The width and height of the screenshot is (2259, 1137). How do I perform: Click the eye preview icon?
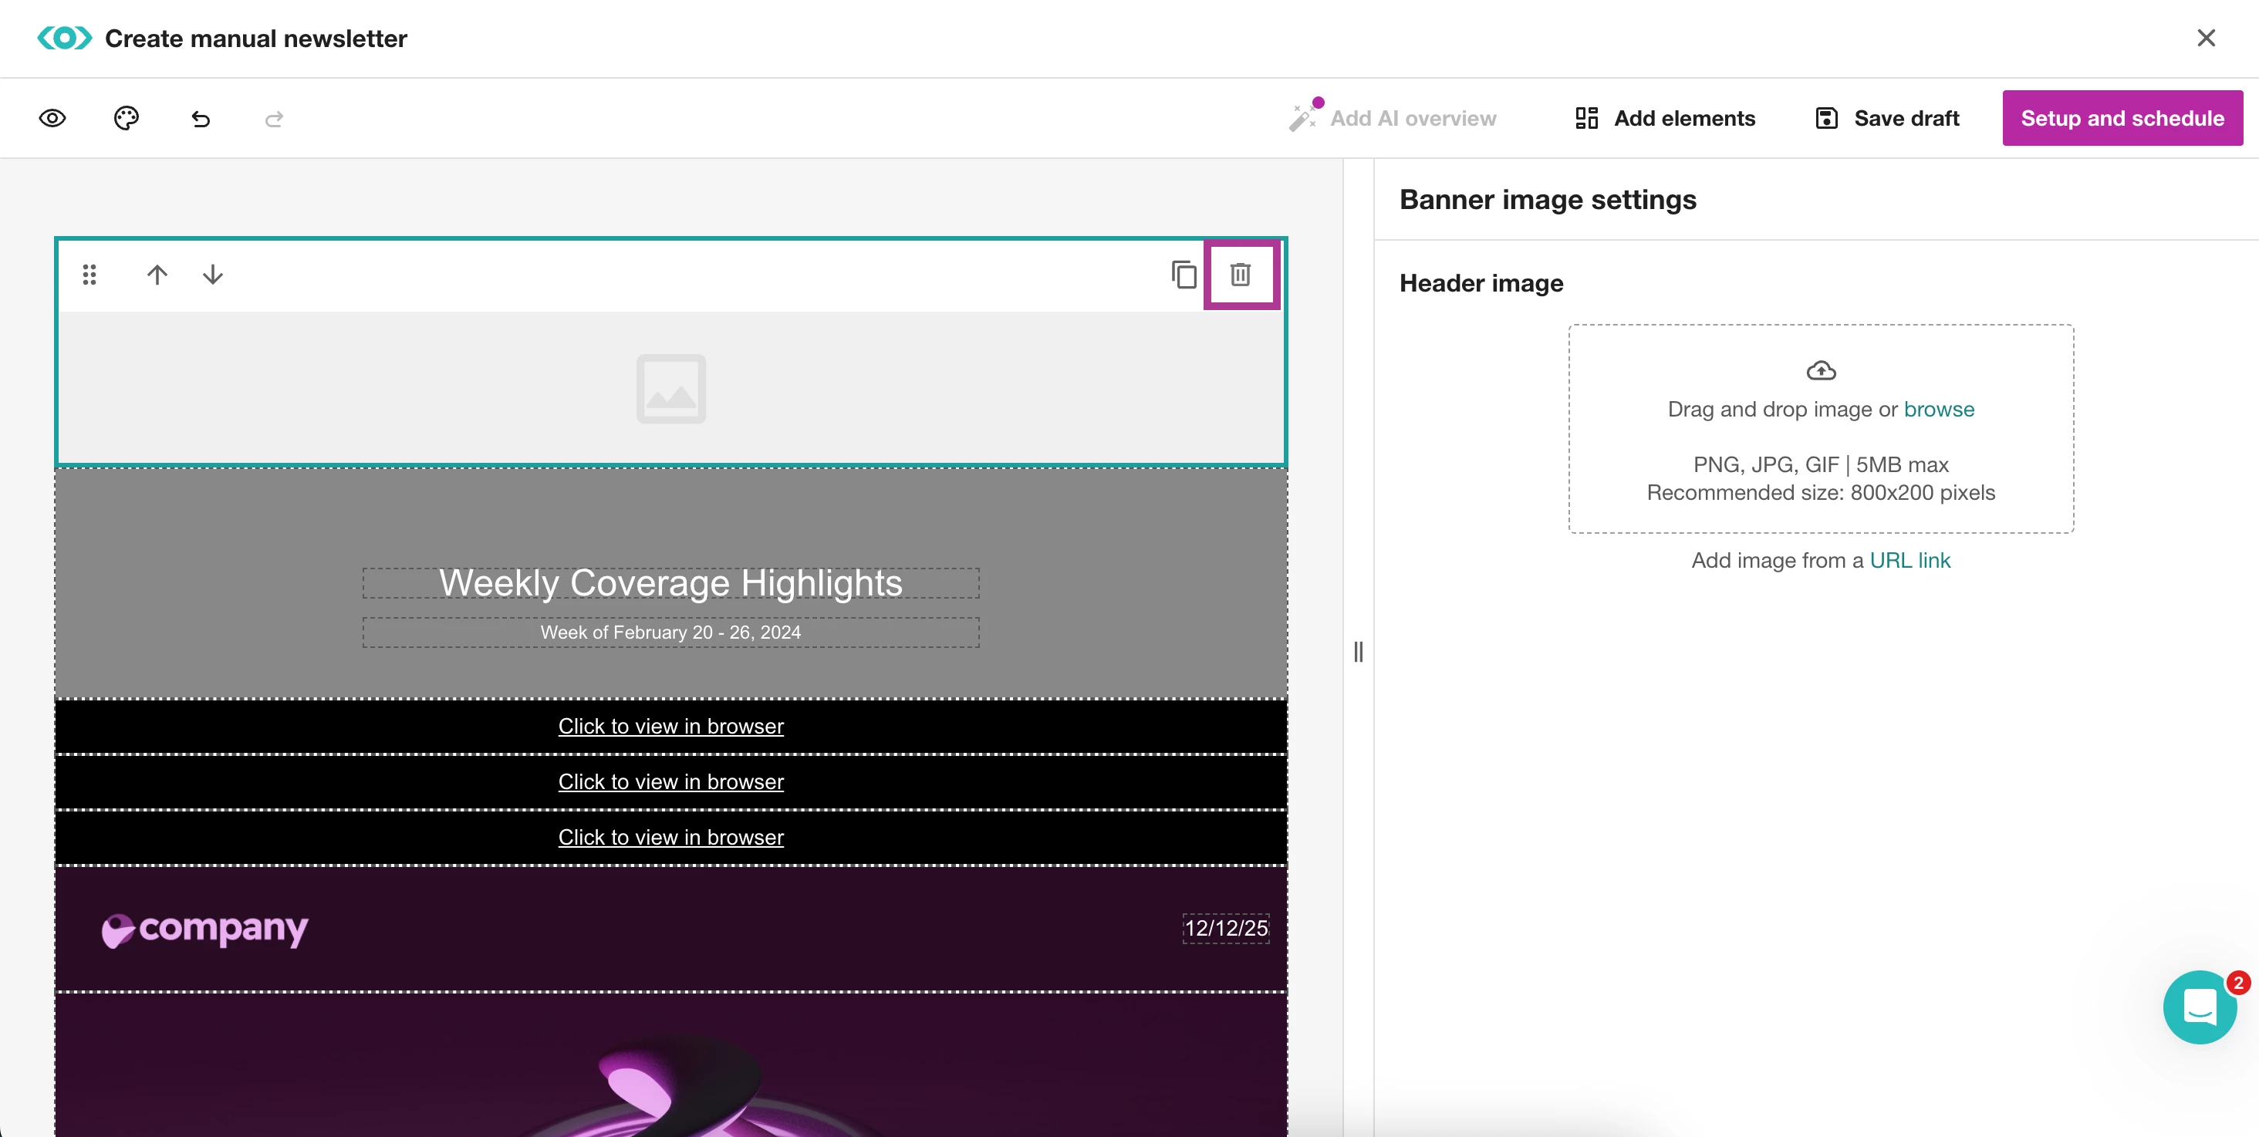(52, 118)
